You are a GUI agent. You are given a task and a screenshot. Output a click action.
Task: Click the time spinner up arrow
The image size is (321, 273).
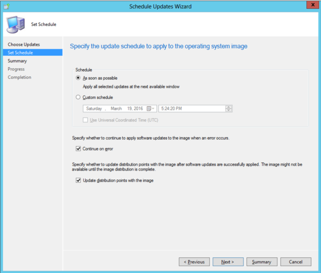pos(229,107)
